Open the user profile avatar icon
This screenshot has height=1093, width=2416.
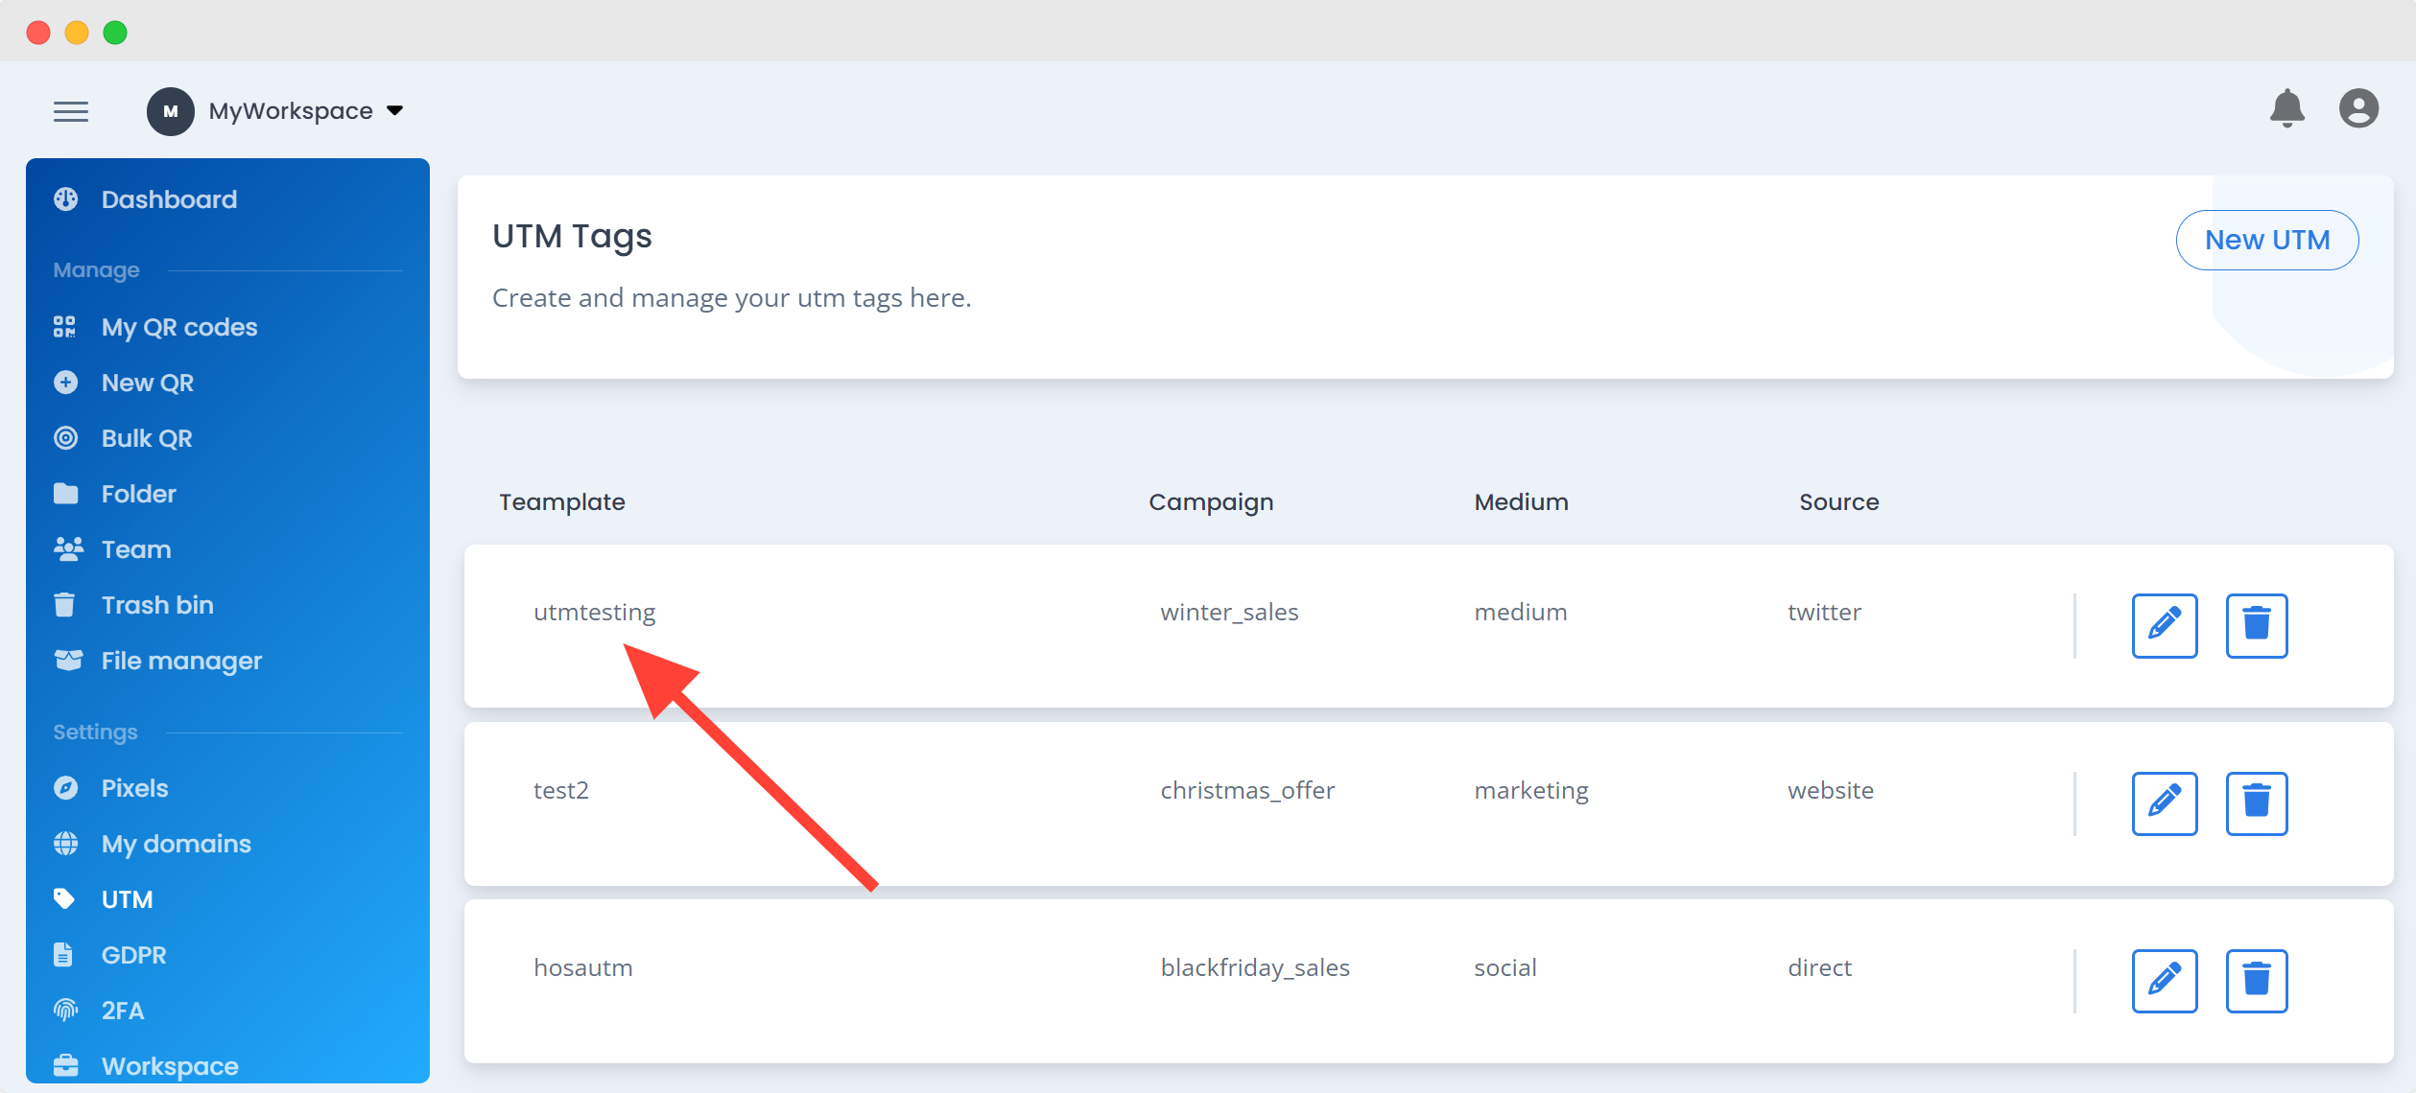[2358, 108]
